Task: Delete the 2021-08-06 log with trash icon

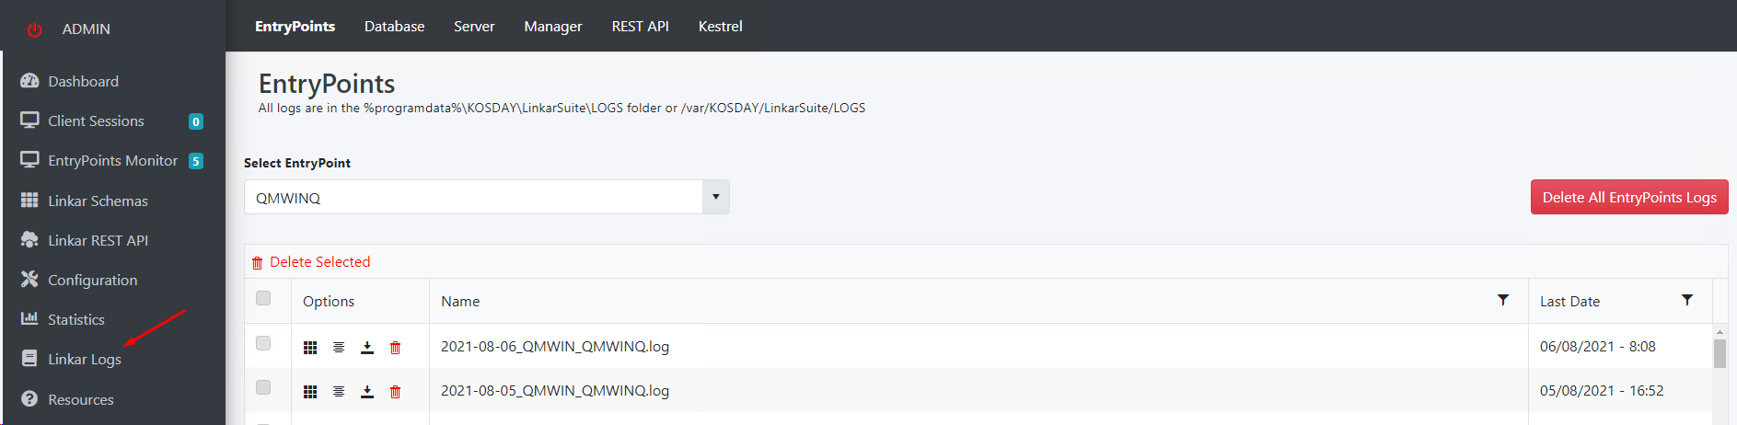Action: 396,348
